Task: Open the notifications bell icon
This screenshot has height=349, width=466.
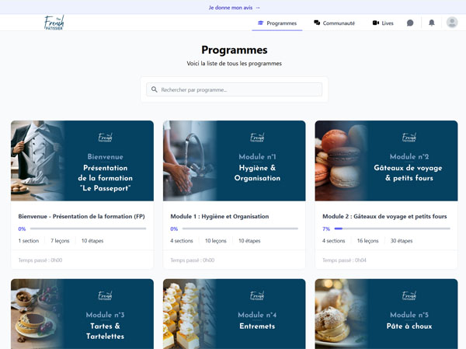Action: pos(432,23)
